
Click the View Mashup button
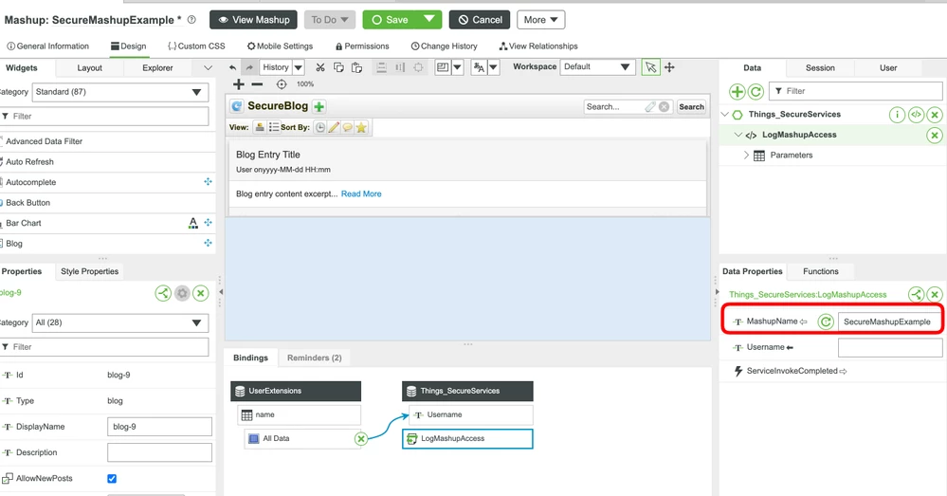click(254, 20)
